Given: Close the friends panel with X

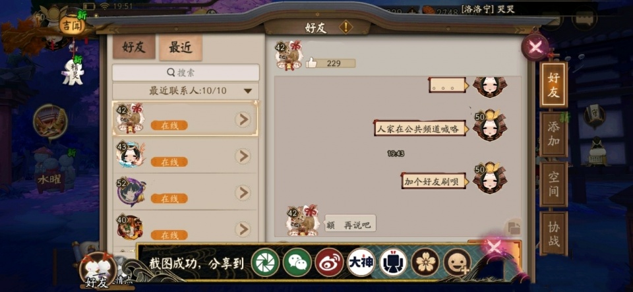Looking at the screenshot, I should tap(535, 47).
